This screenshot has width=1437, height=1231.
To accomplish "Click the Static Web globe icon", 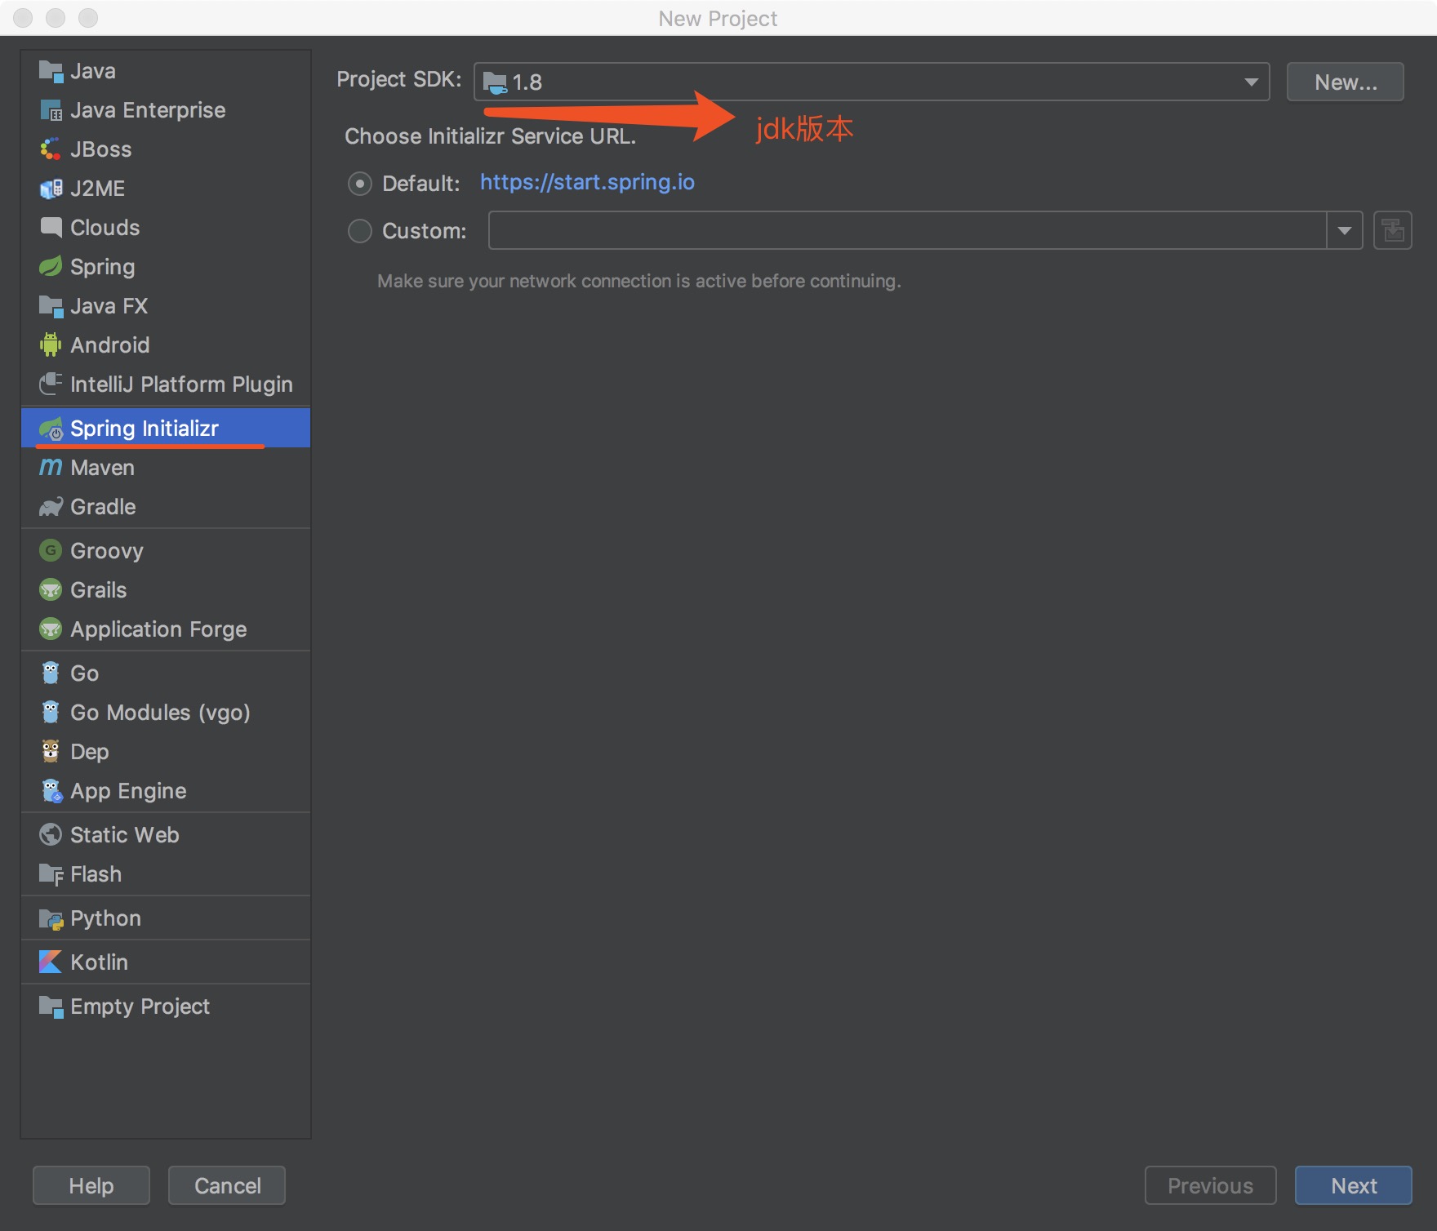I will (51, 835).
